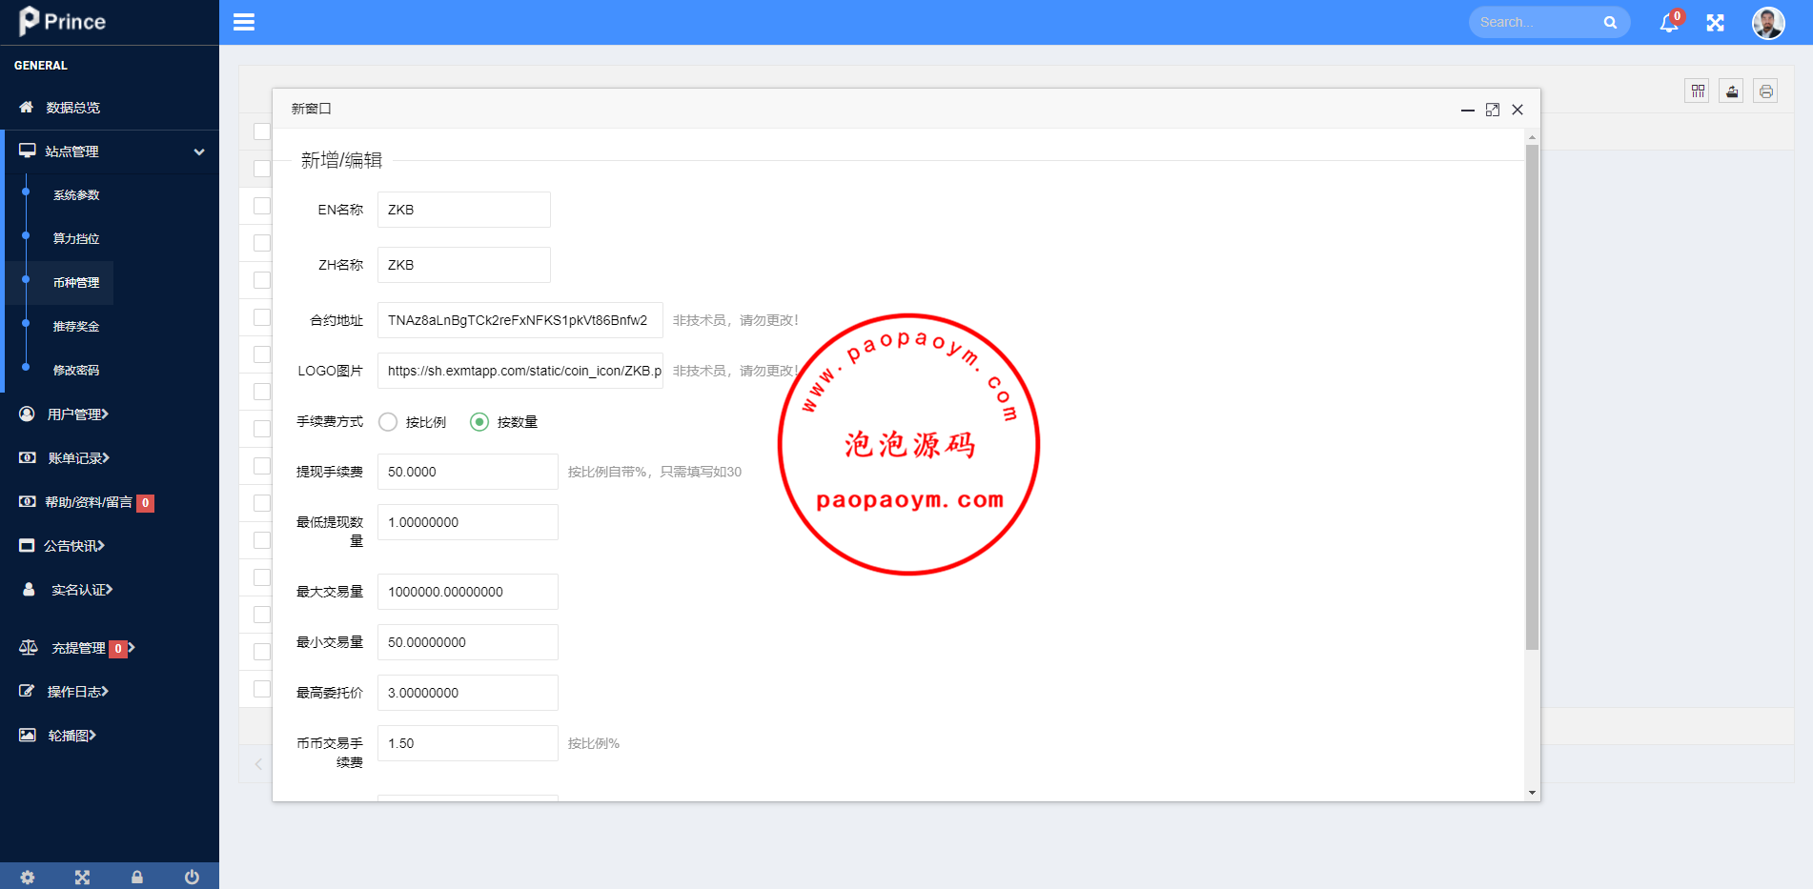1813x889 pixels.
Task: Open the notification bell icon
Action: pos(1668,23)
